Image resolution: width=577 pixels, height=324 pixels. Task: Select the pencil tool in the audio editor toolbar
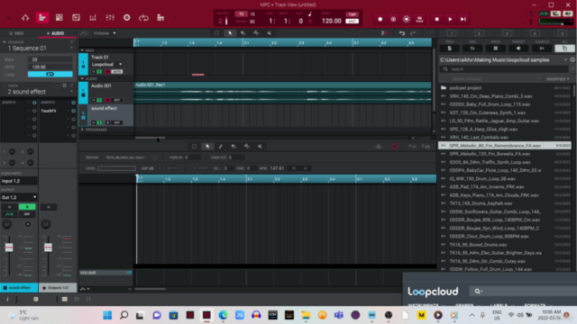220,146
